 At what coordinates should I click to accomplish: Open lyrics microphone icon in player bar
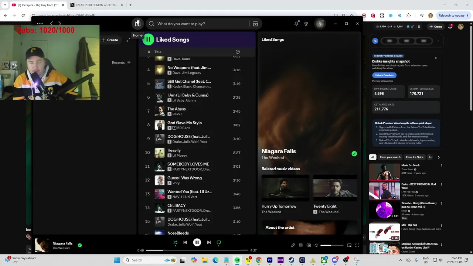tap(293, 245)
